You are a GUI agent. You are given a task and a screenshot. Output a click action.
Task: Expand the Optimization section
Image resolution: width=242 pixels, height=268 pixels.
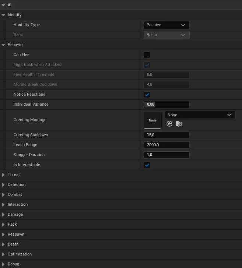pos(3,254)
